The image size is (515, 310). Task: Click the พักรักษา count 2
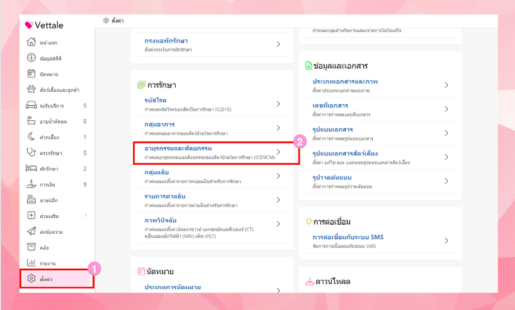coord(85,169)
